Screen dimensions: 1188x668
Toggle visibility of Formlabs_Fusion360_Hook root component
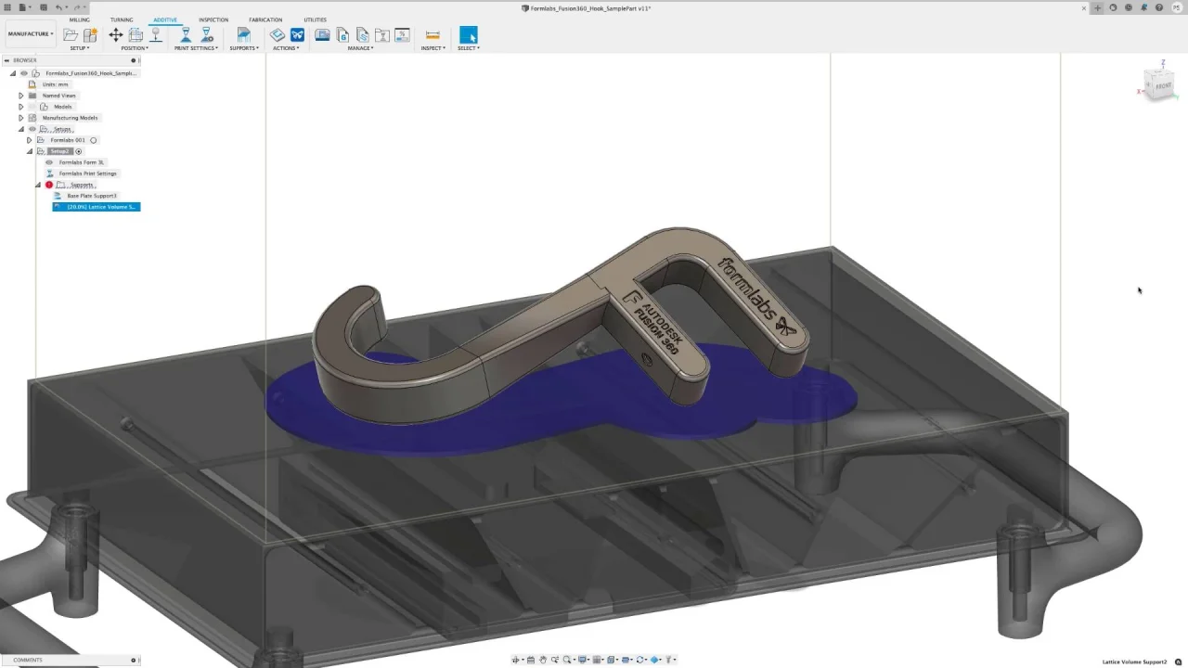click(x=24, y=73)
